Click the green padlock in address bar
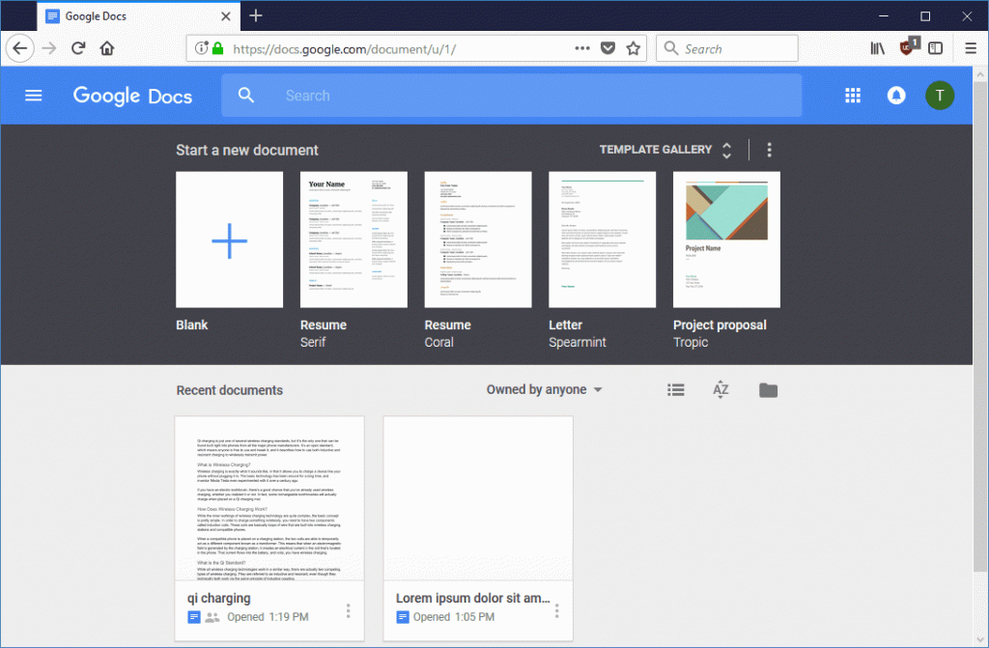989x648 pixels. click(217, 48)
